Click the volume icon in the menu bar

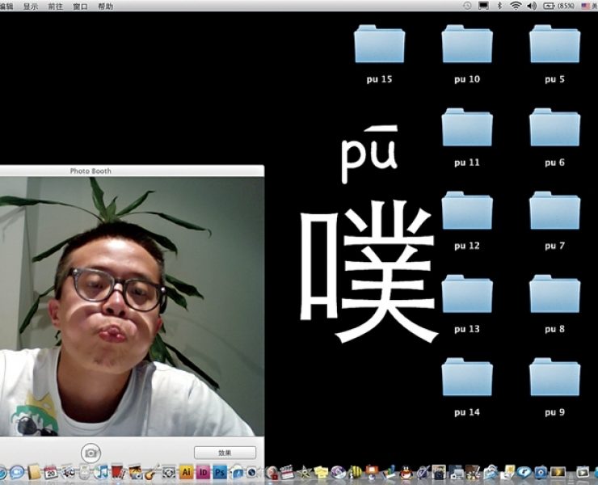tap(531, 6)
